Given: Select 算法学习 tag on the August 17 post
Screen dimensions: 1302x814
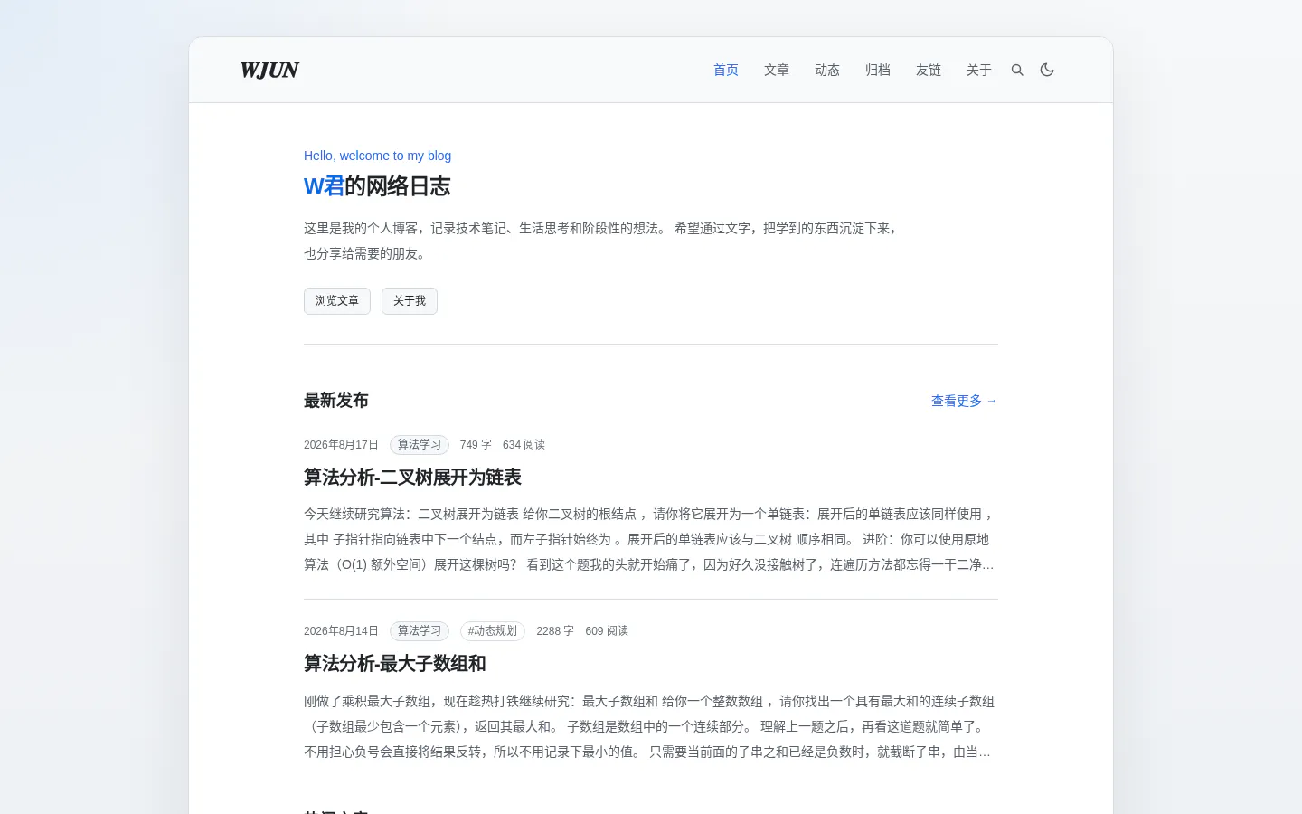Looking at the screenshot, I should tap(420, 444).
